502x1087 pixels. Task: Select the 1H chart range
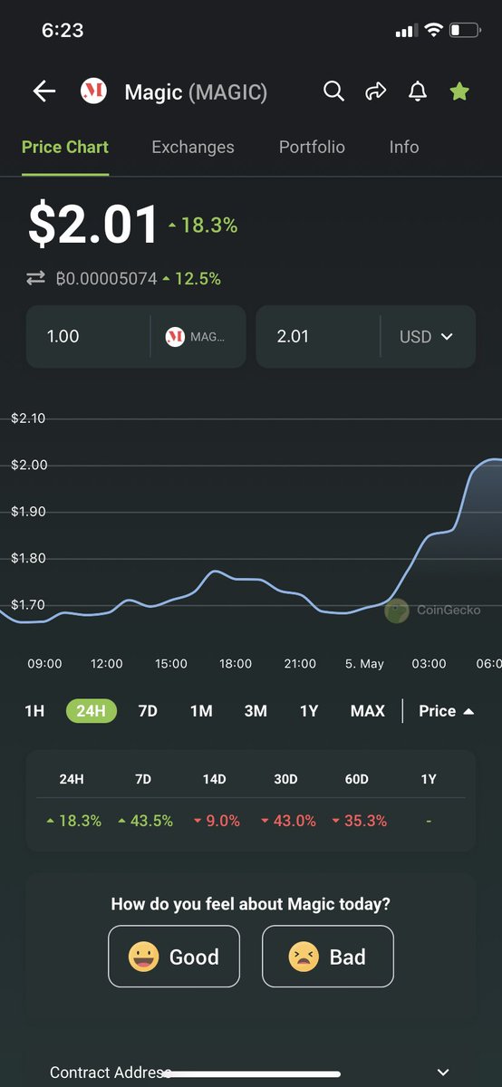34,711
